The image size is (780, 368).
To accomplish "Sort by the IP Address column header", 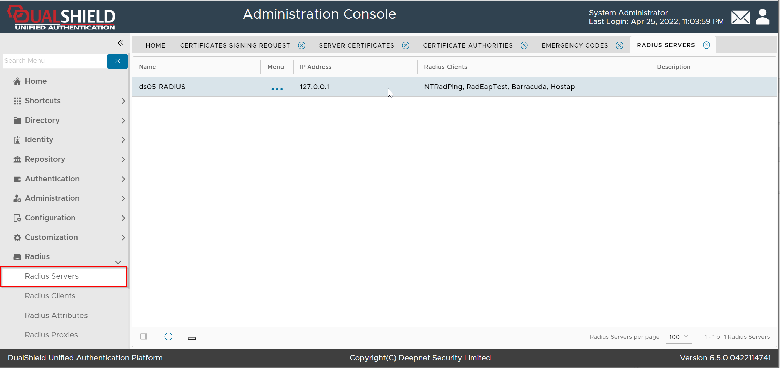I will 315,67.
